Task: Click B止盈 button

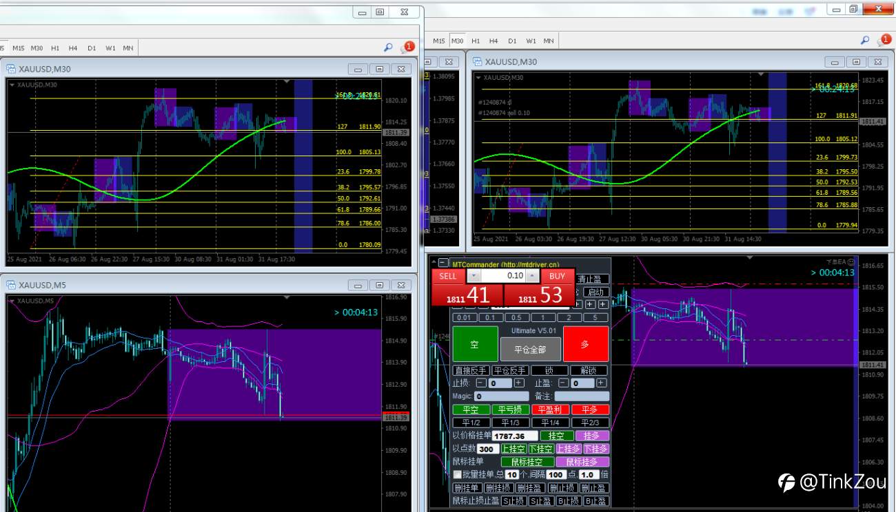Action: (x=596, y=501)
